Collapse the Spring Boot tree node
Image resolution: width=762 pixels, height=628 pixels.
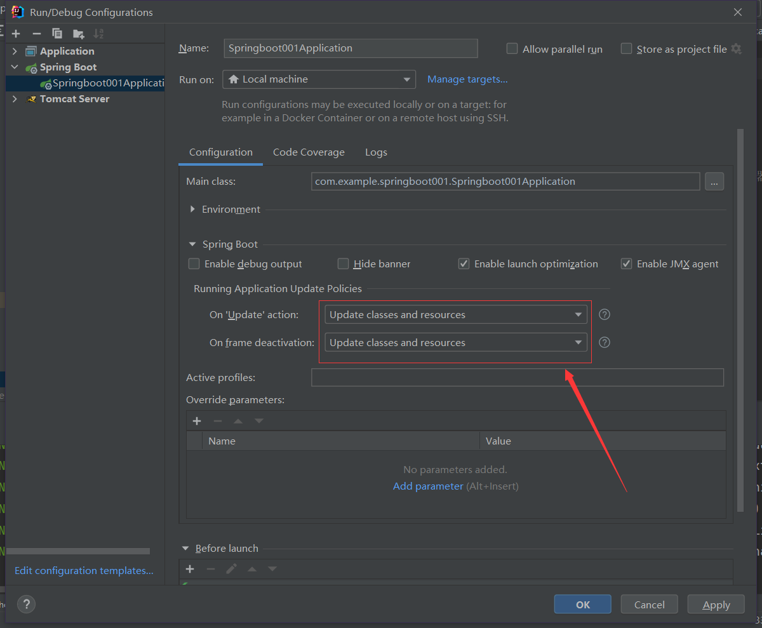[x=15, y=67]
